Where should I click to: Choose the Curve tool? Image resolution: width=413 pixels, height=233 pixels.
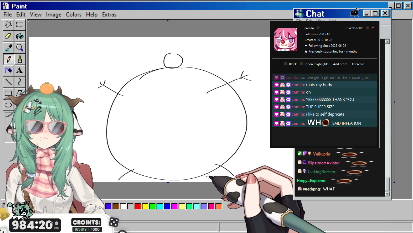[20, 82]
